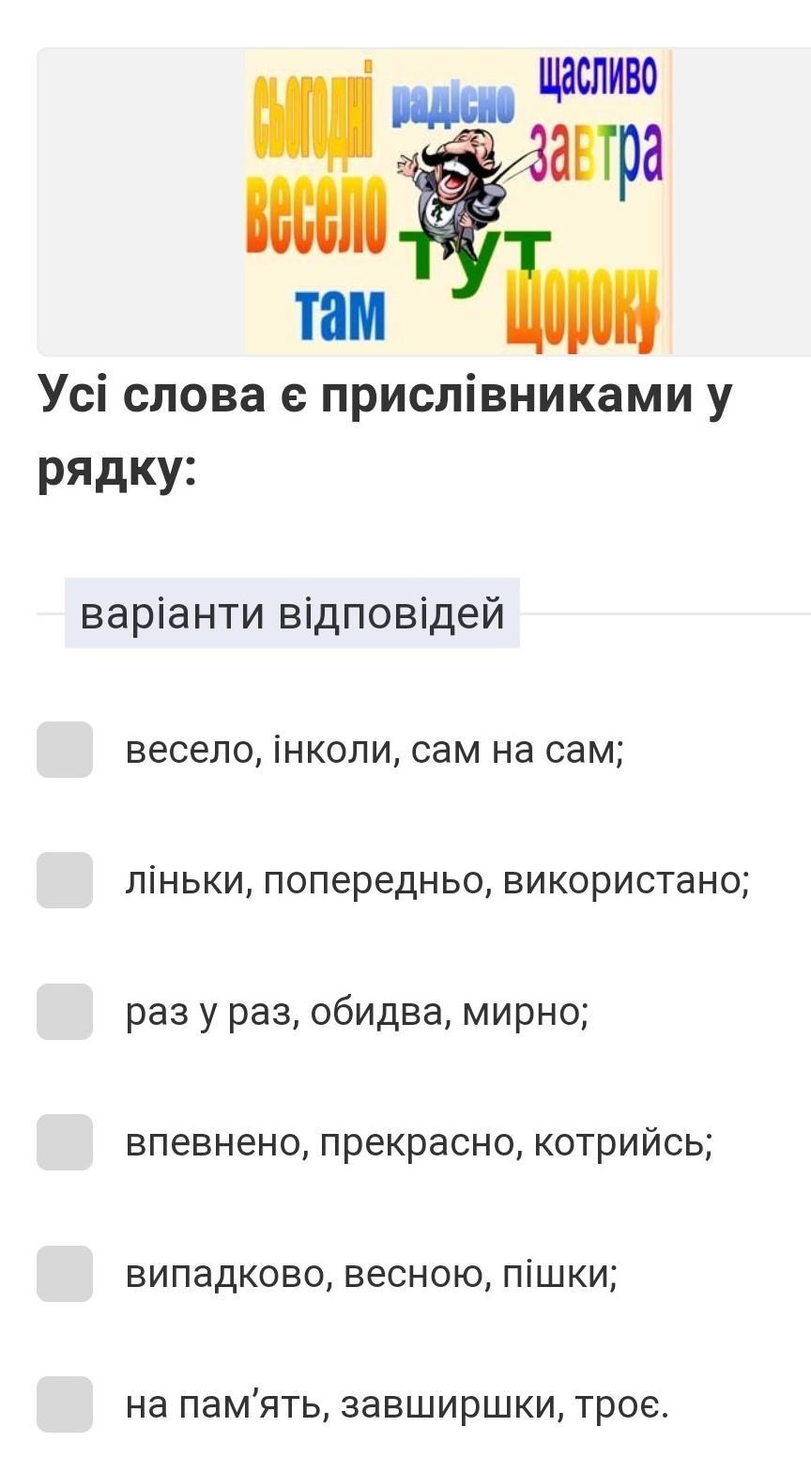This screenshot has width=811, height=1473.
Task: Click the word 'завтра' in the picture
Action: (596, 153)
